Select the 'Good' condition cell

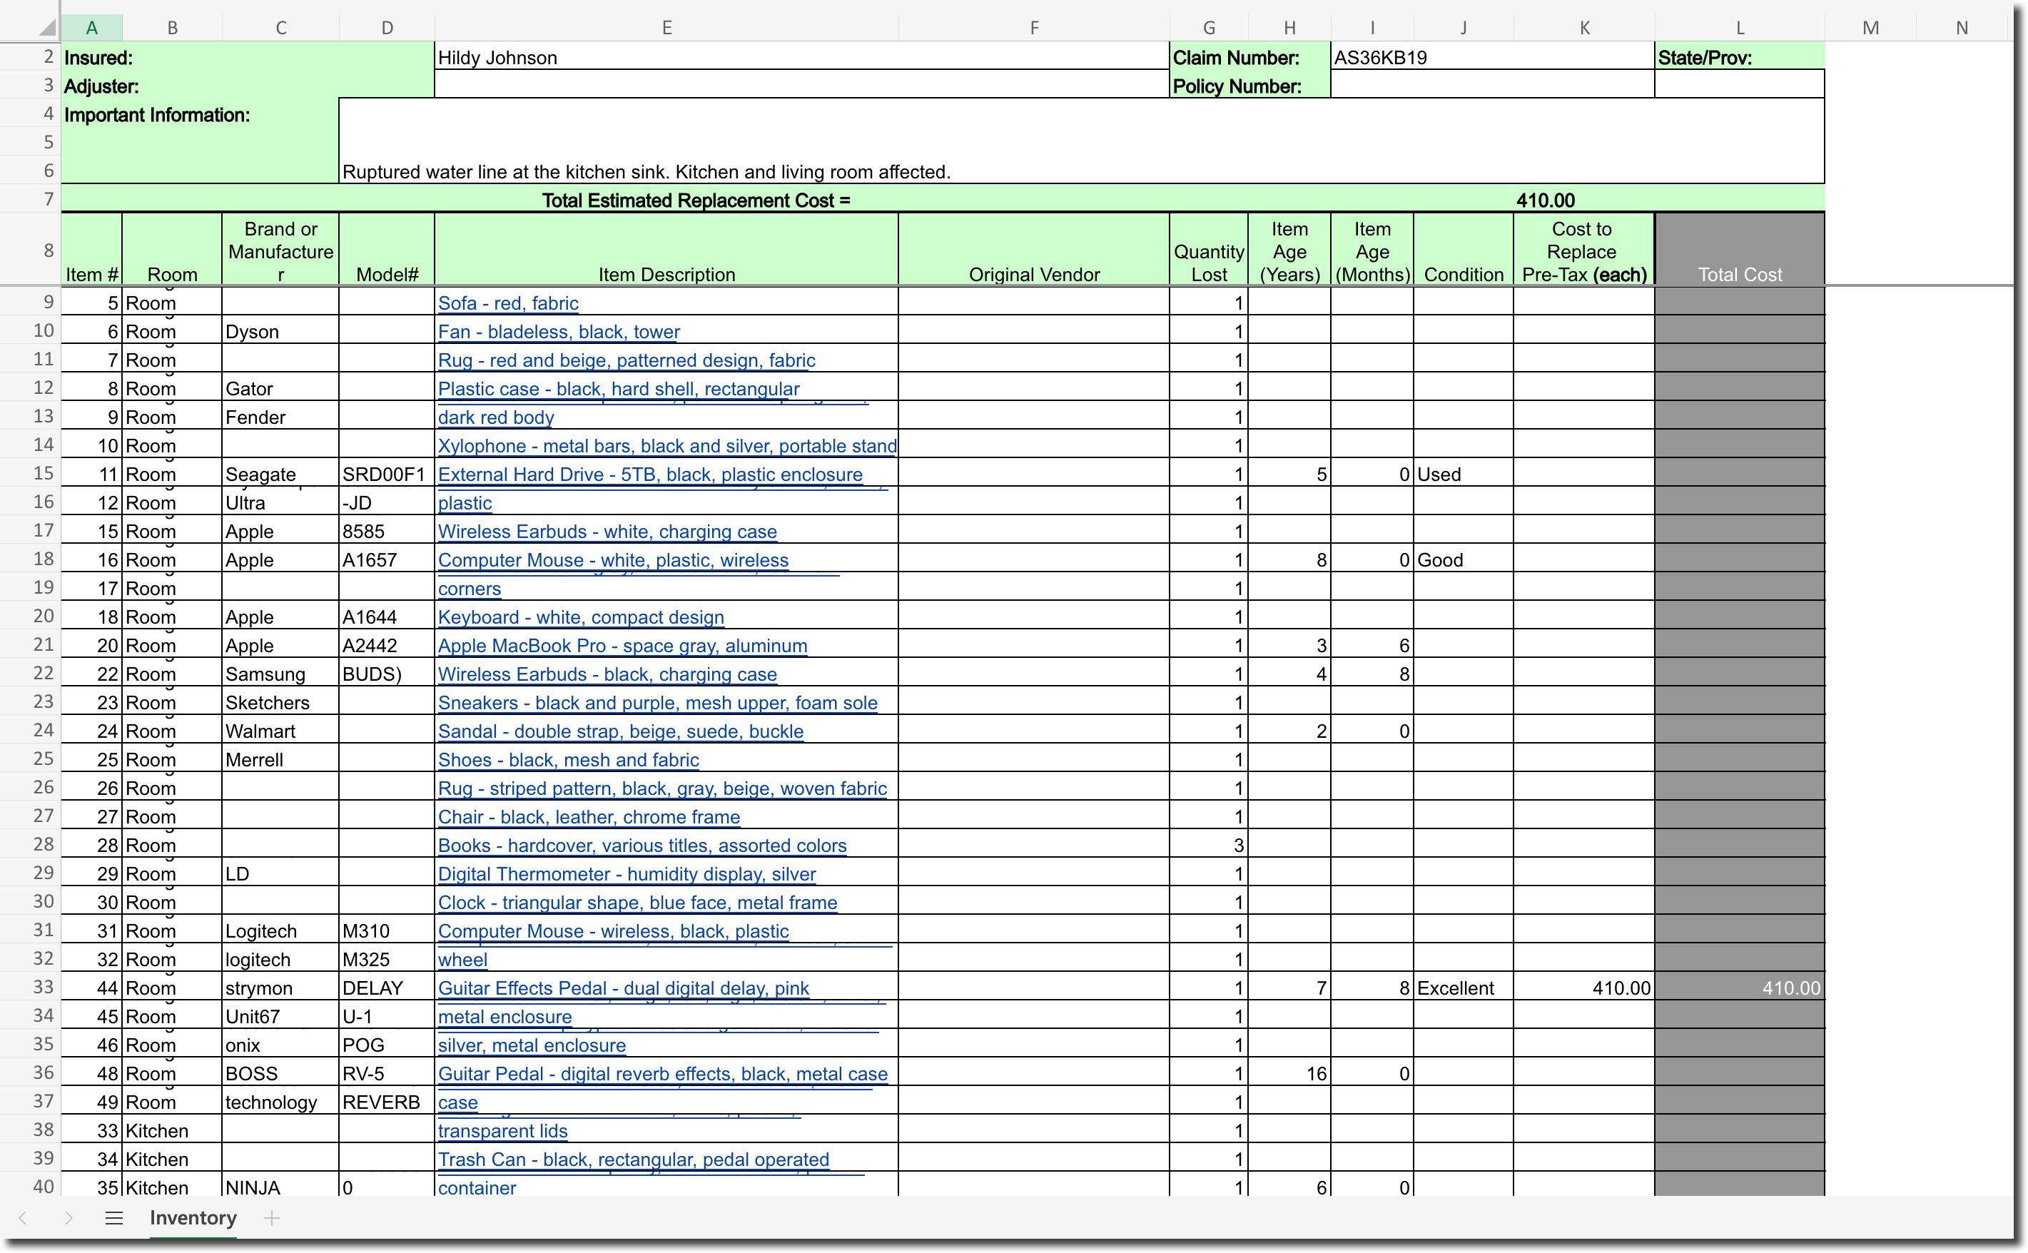click(1463, 559)
